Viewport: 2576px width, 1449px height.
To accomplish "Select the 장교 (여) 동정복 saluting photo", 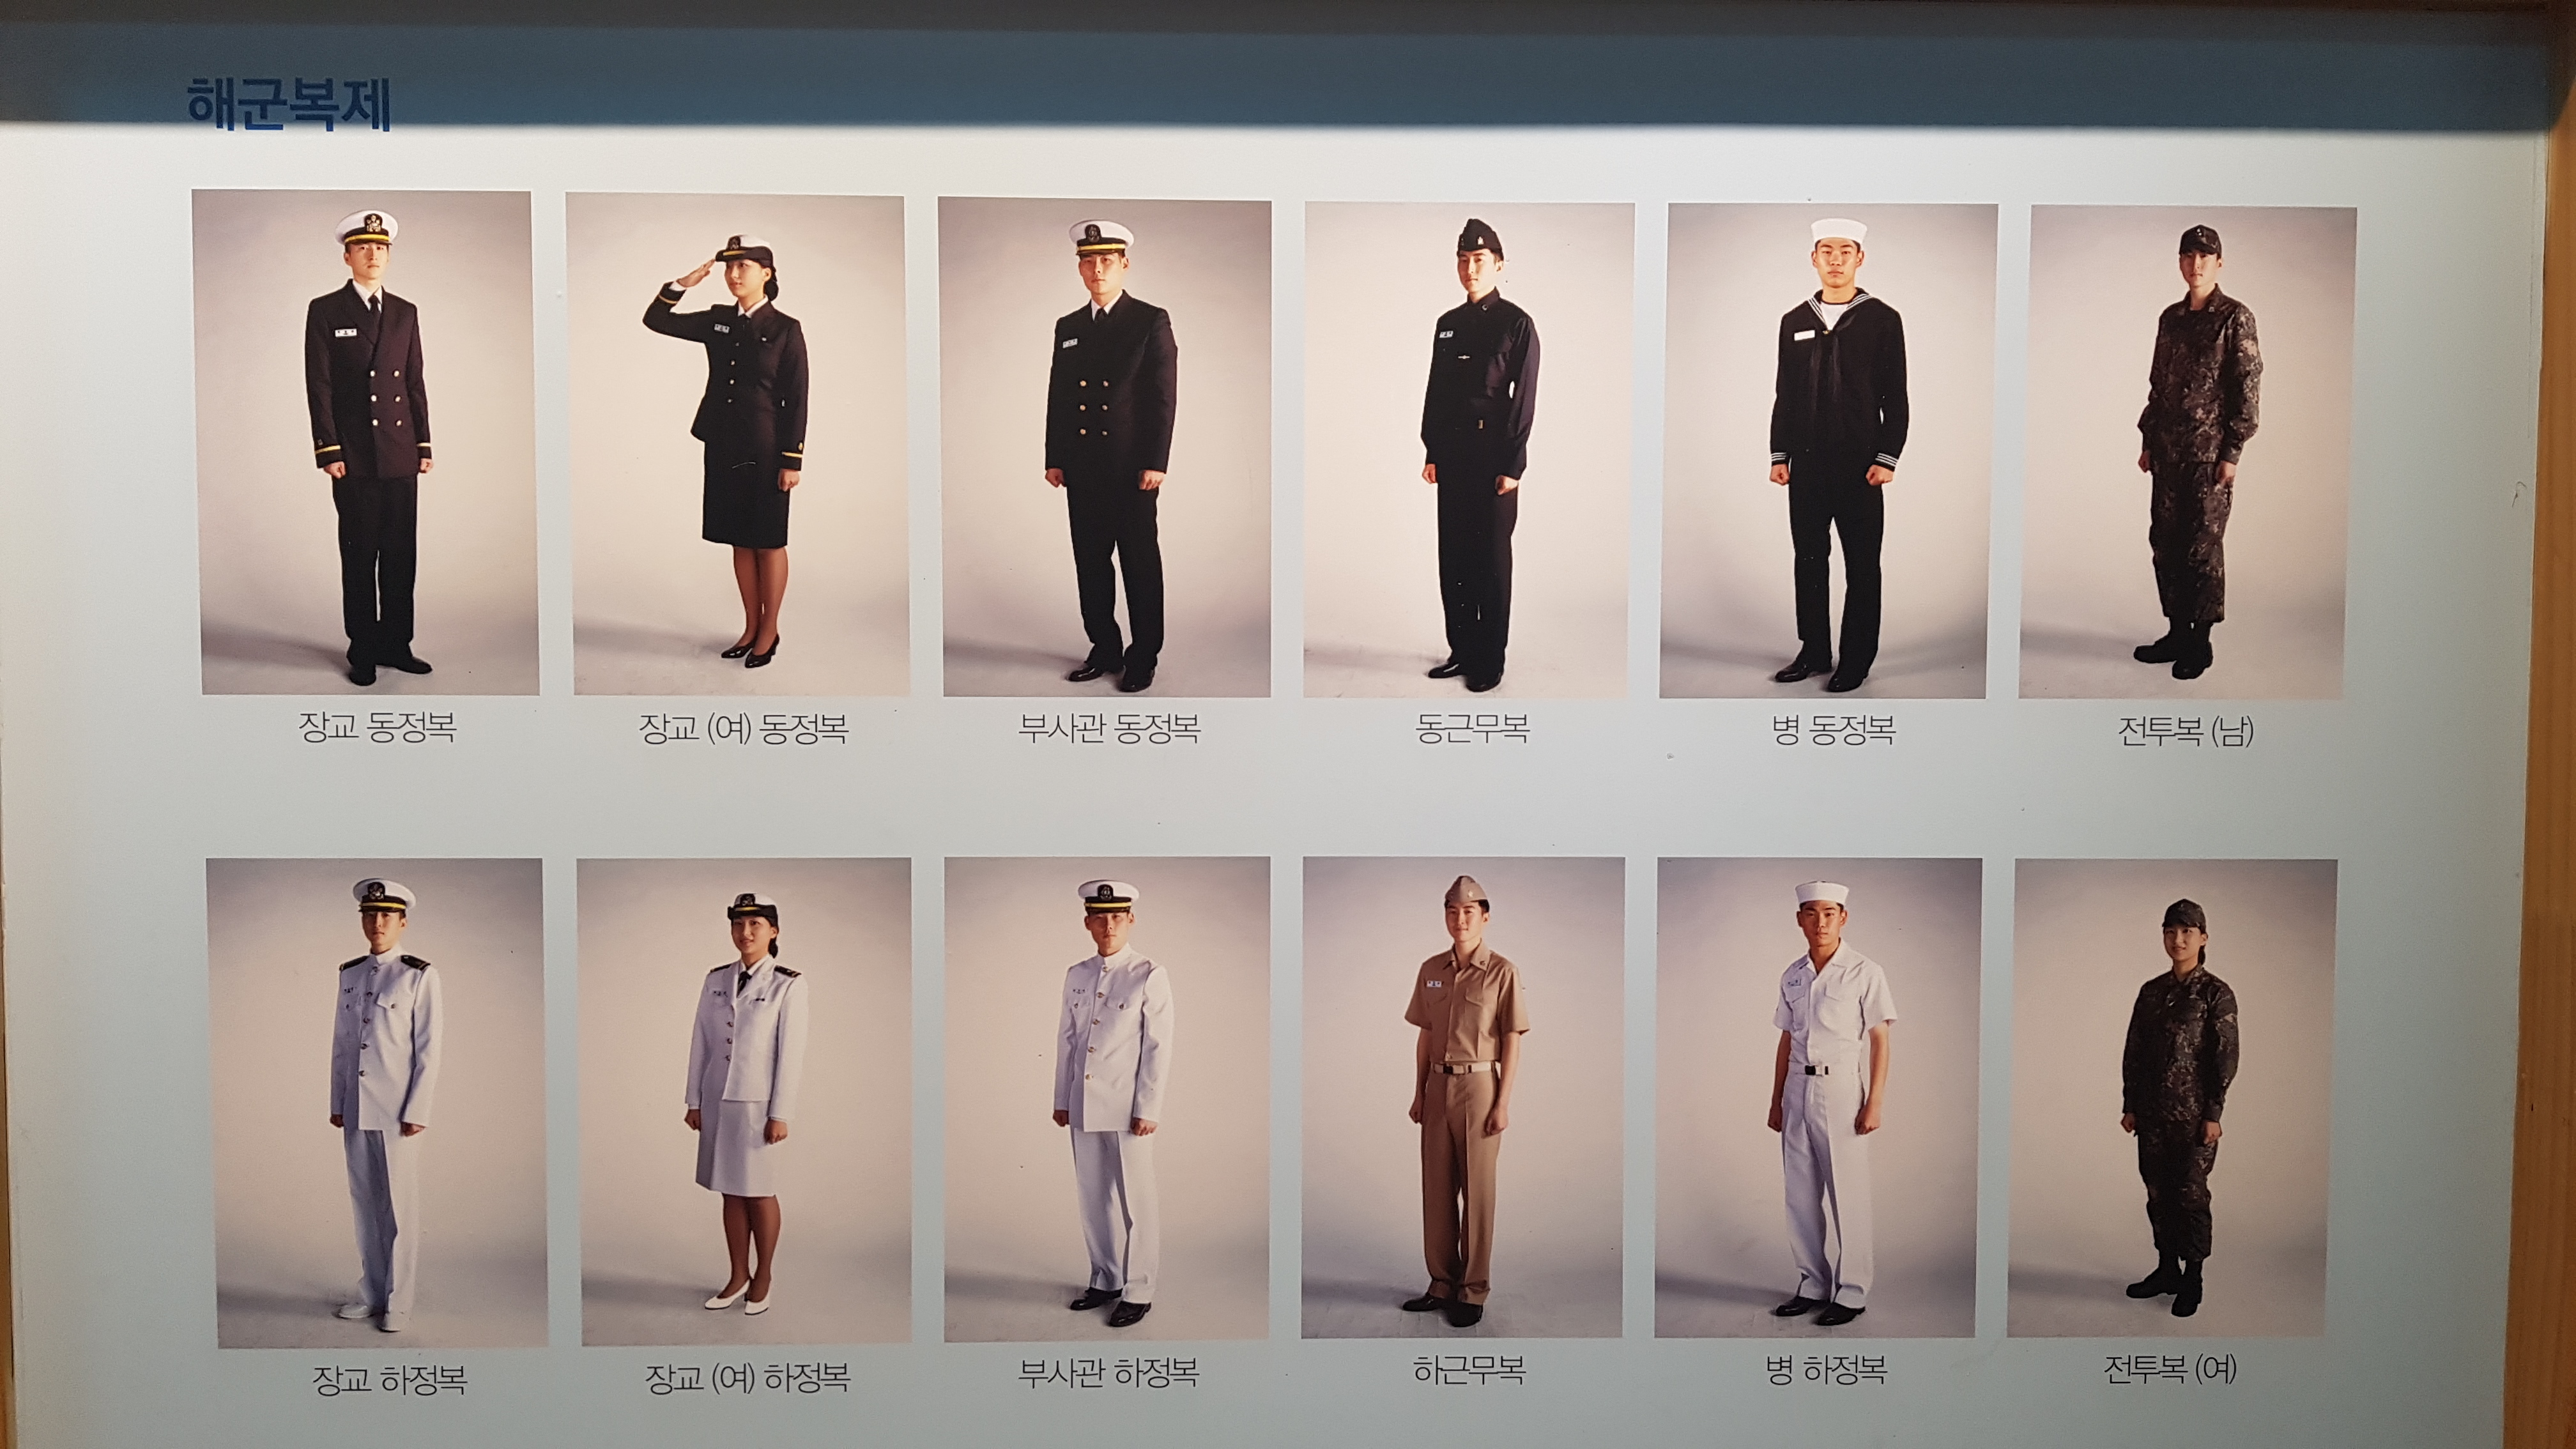I will click(x=738, y=445).
